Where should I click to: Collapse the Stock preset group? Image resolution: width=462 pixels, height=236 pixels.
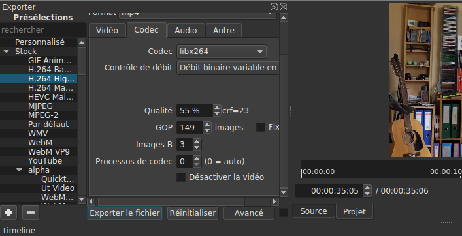click(6, 51)
